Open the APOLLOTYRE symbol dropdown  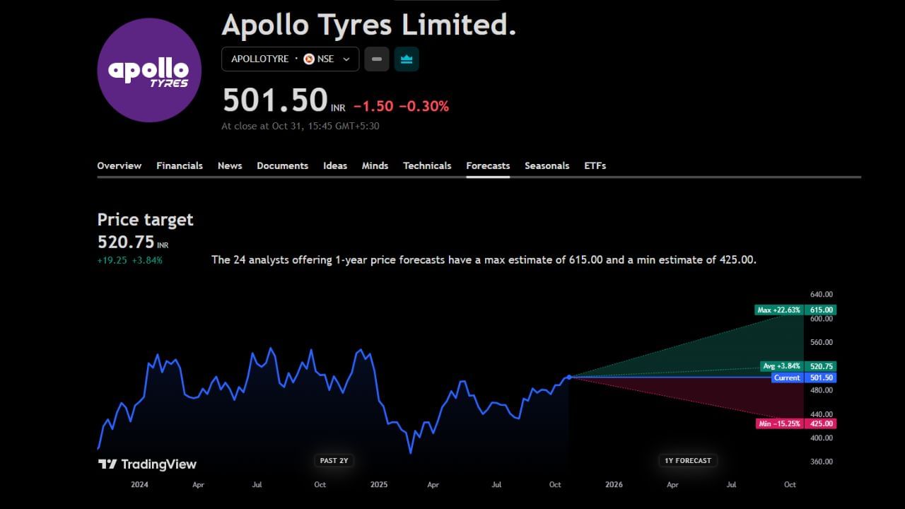[262, 59]
